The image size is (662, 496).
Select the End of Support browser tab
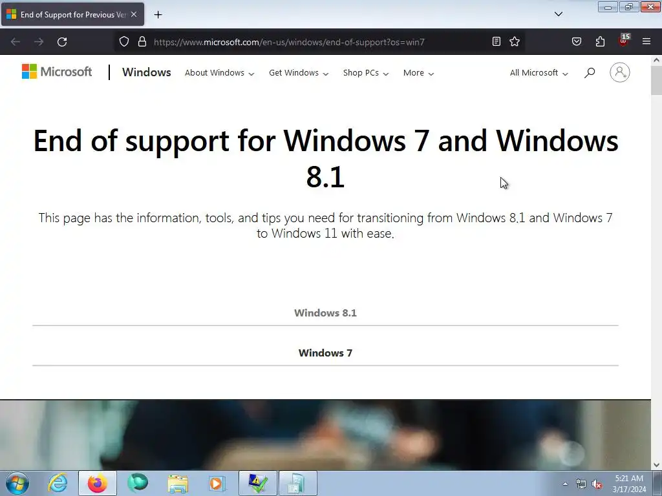click(72, 14)
